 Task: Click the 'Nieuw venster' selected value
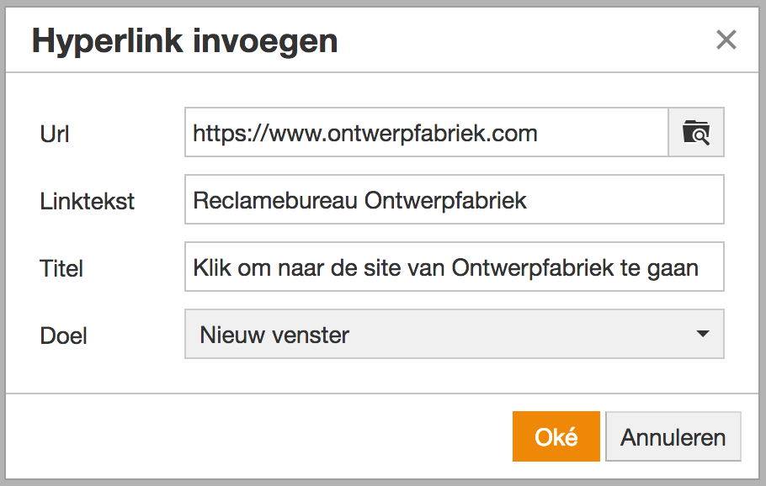(274, 335)
